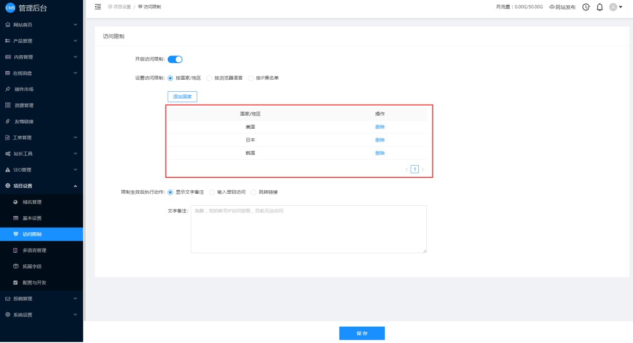Open the 多语言管理 submenu item
This screenshot has width=633, height=343.
point(34,250)
